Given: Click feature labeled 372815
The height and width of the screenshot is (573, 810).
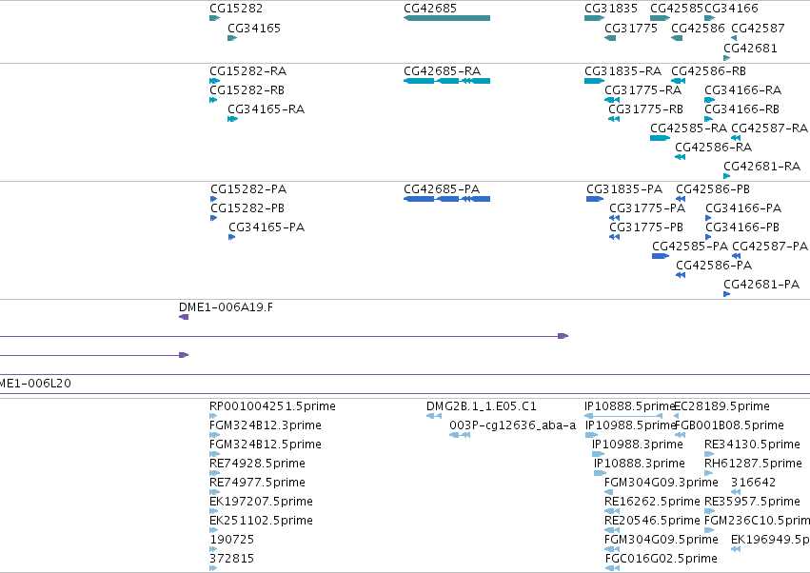Looking at the screenshot, I should pos(232,558).
